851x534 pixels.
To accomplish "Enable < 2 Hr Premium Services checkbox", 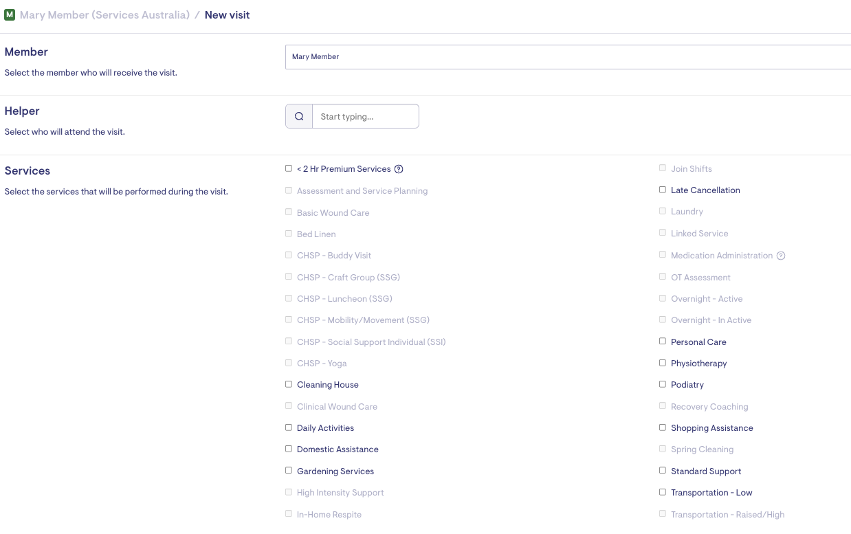I will tap(289, 168).
